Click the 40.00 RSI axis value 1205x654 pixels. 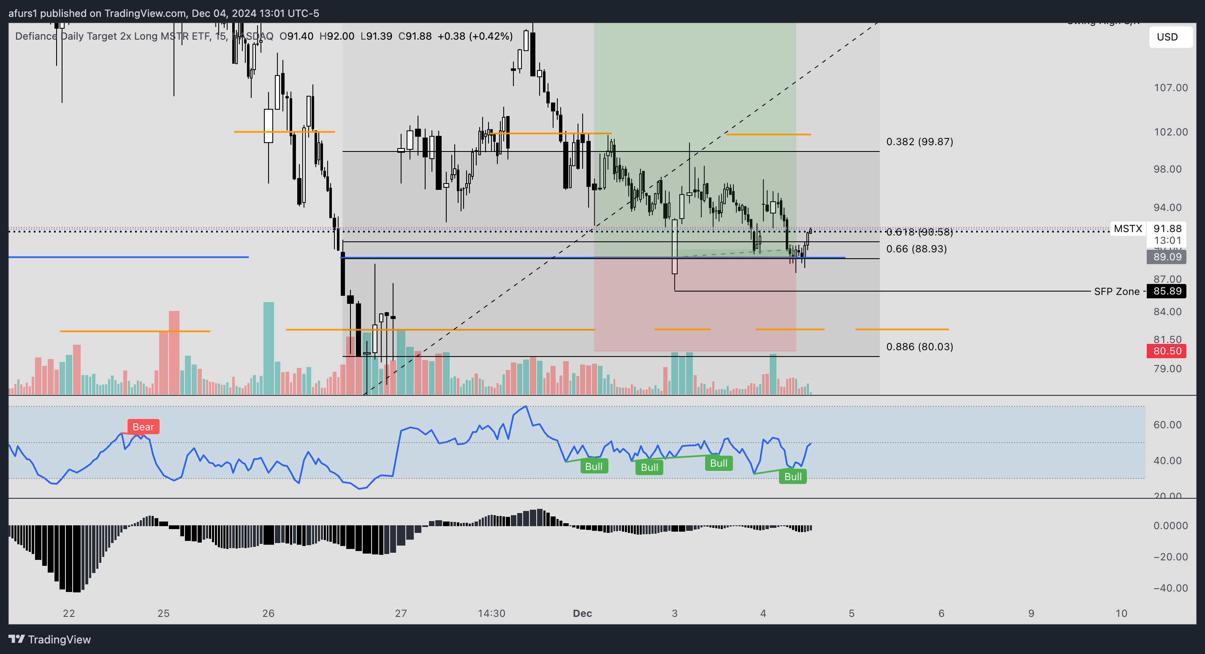pos(1167,461)
